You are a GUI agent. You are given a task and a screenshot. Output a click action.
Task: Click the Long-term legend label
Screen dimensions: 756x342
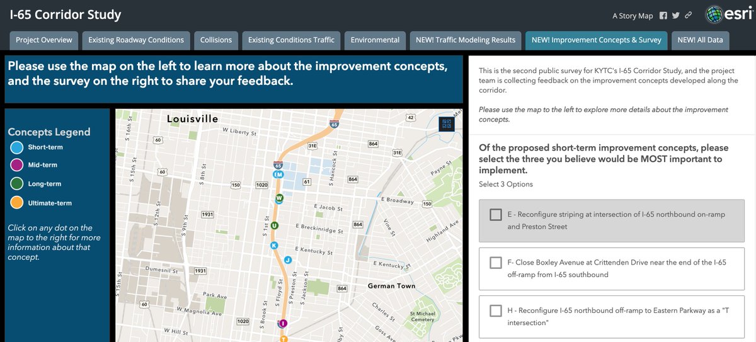pyautogui.click(x=45, y=184)
